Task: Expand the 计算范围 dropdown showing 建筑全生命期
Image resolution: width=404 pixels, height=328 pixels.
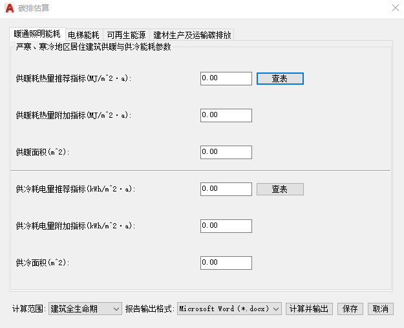Action: click(85, 309)
